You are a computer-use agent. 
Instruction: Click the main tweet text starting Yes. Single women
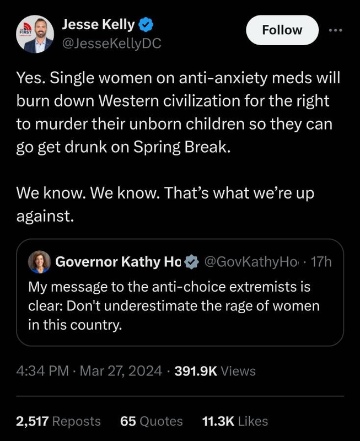178,112
